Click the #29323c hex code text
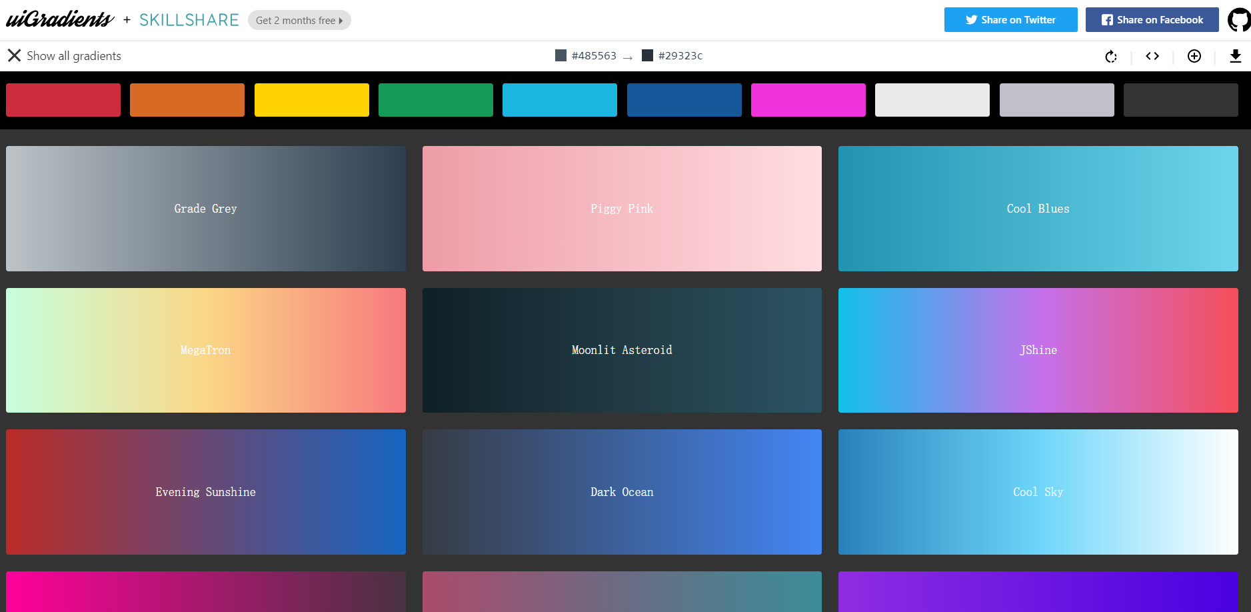This screenshot has width=1251, height=612. 680,56
